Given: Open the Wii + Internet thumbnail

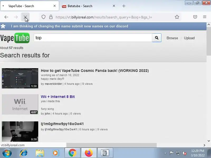Looking at the screenshot, I should click(x=20, y=104).
